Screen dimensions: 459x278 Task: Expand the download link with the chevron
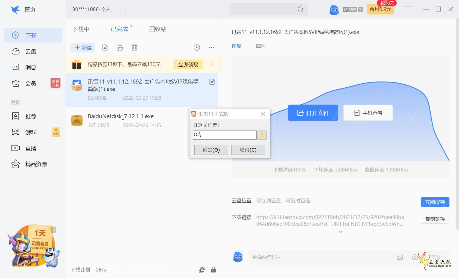point(340,232)
